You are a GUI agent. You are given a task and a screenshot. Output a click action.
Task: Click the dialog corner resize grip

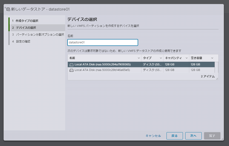222,139
